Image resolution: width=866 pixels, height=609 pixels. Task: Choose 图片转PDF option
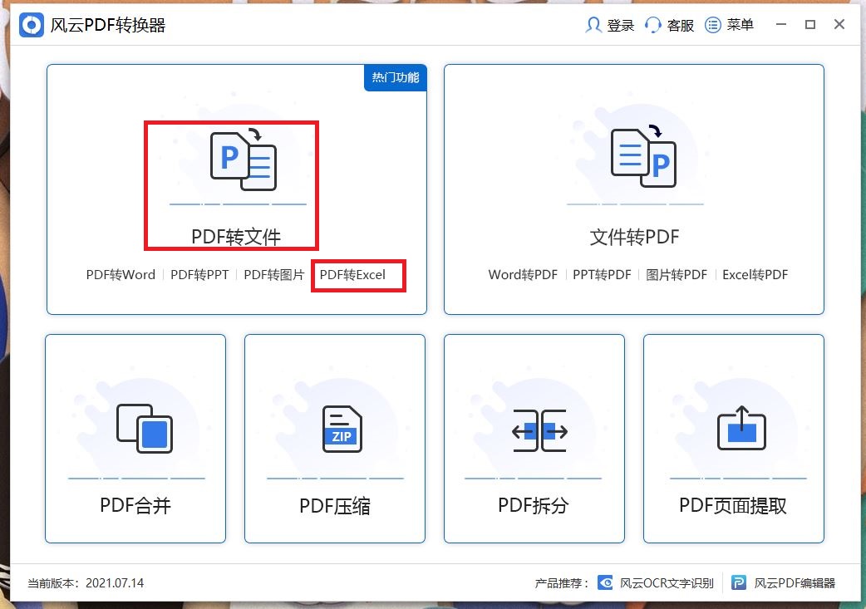tap(677, 274)
